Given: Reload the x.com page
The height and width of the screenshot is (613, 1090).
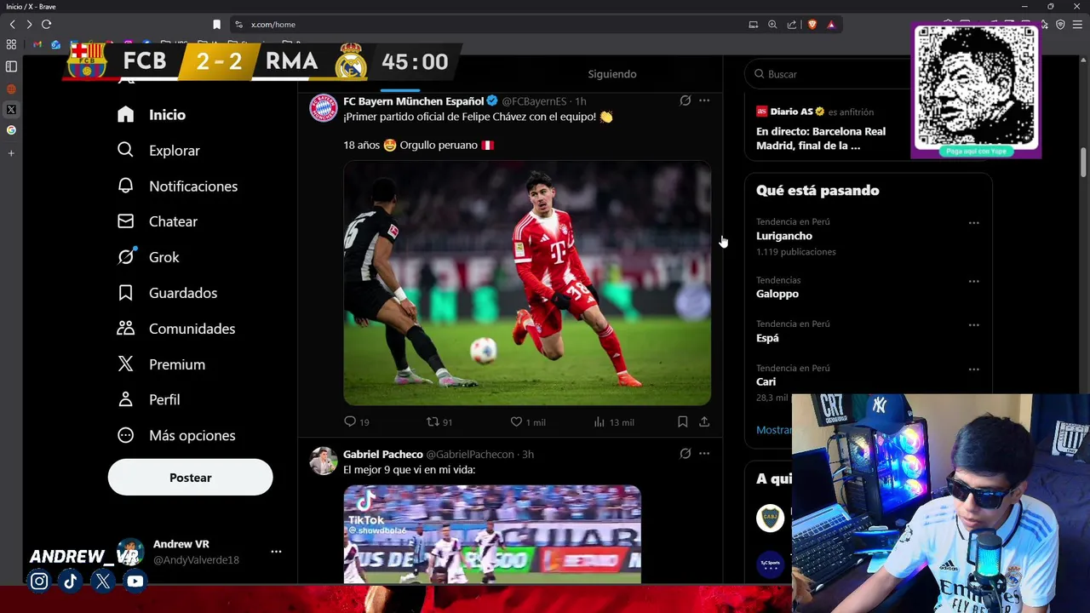Looking at the screenshot, I should (47, 25).
